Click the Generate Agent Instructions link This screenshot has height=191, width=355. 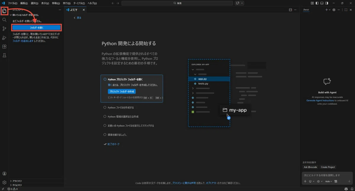click(x=320, y=100)
